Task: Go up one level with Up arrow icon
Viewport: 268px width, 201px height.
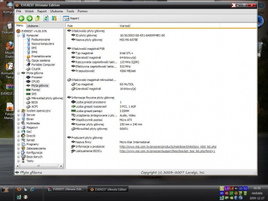Action: 38,18
